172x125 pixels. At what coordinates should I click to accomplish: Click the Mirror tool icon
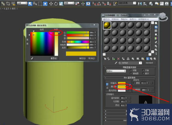tap(140, 4)
